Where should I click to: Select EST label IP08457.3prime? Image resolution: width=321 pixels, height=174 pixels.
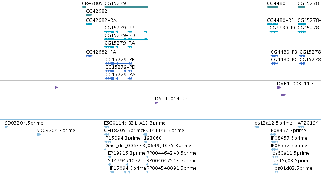[x=288, y=131]
